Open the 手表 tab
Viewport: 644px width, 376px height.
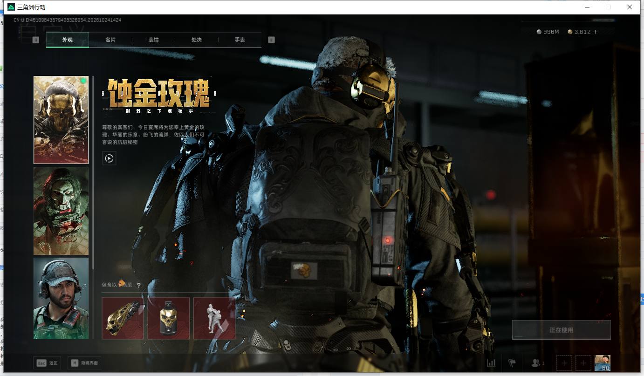(x=240, y=40)
